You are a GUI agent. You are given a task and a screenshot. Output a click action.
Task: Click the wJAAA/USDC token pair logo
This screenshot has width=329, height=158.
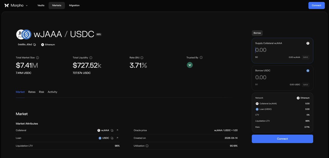pos(24,34)
